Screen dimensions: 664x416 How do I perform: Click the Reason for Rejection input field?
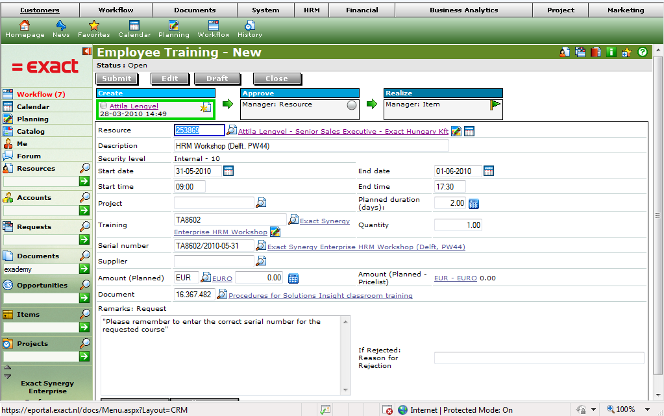pyautogui.click(x=539, y=358)
